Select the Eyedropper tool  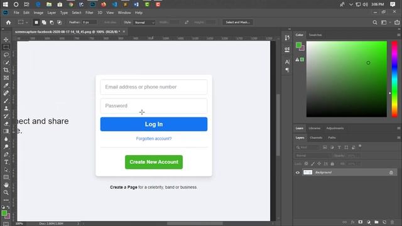(6, 85)
